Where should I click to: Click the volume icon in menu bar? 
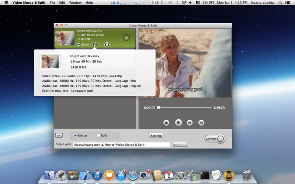[190, 3]
